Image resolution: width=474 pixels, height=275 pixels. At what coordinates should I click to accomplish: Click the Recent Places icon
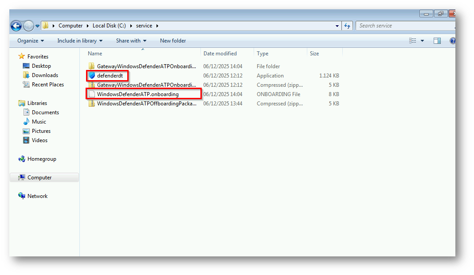pos(26,85)
